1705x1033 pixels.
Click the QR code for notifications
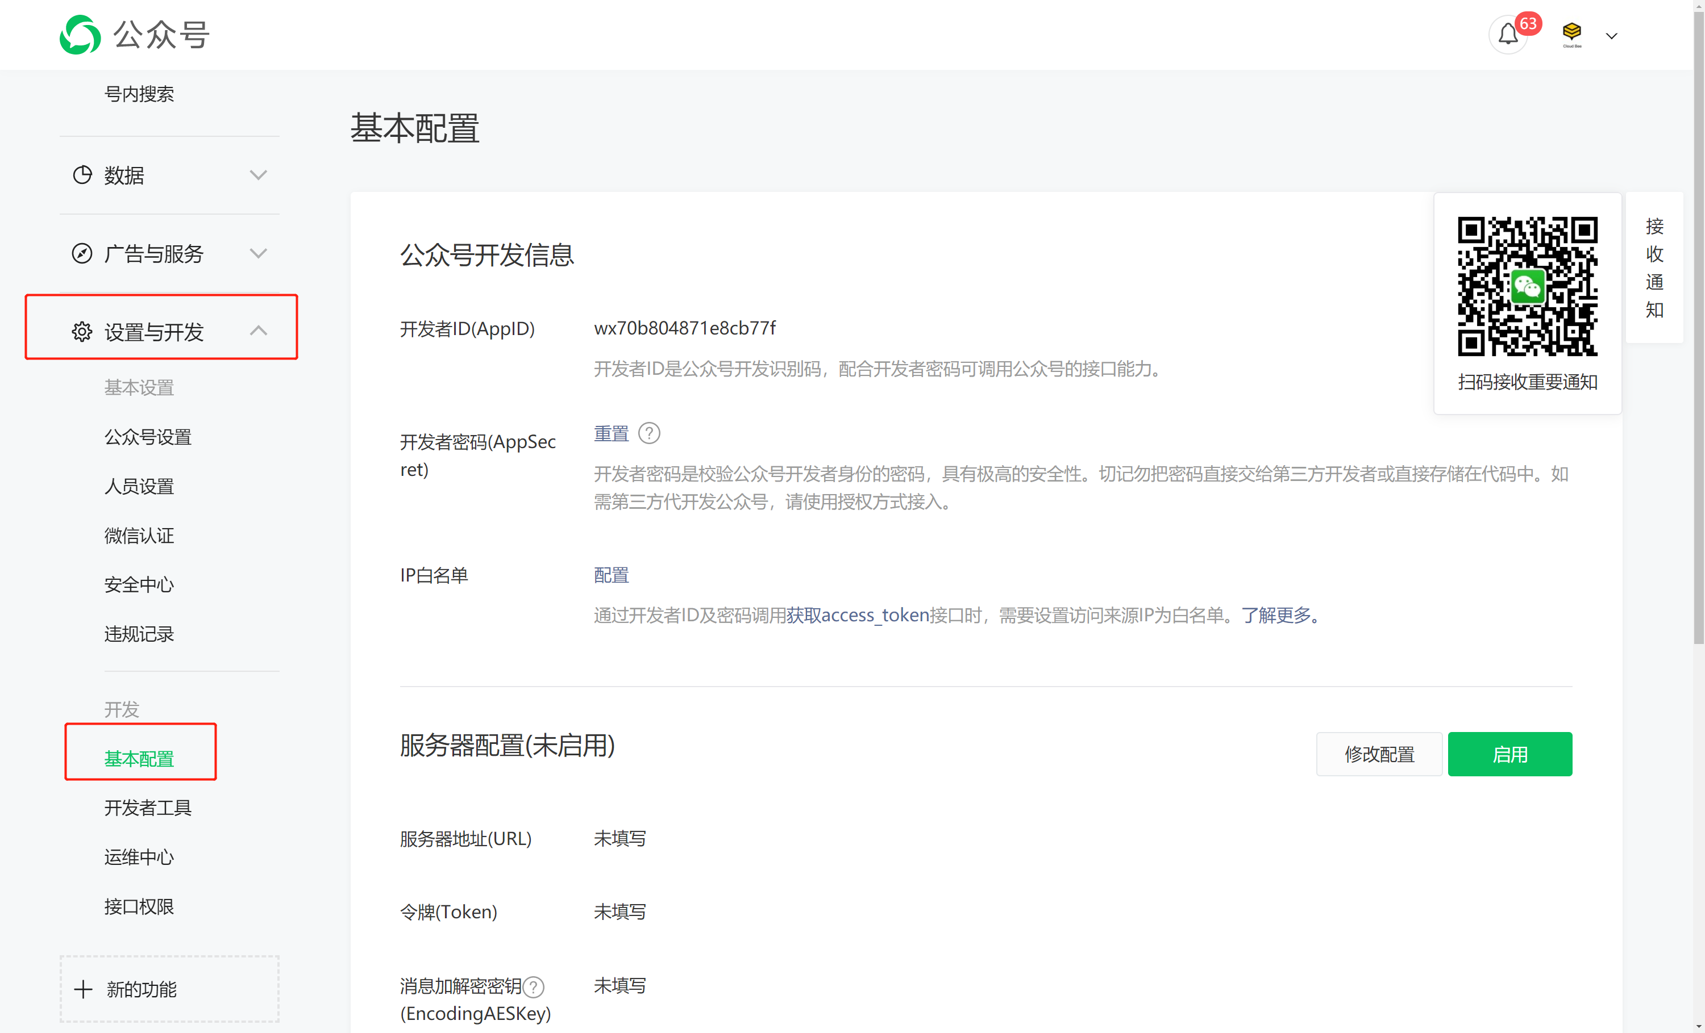pyautogui.click(x=1527, y=286)
